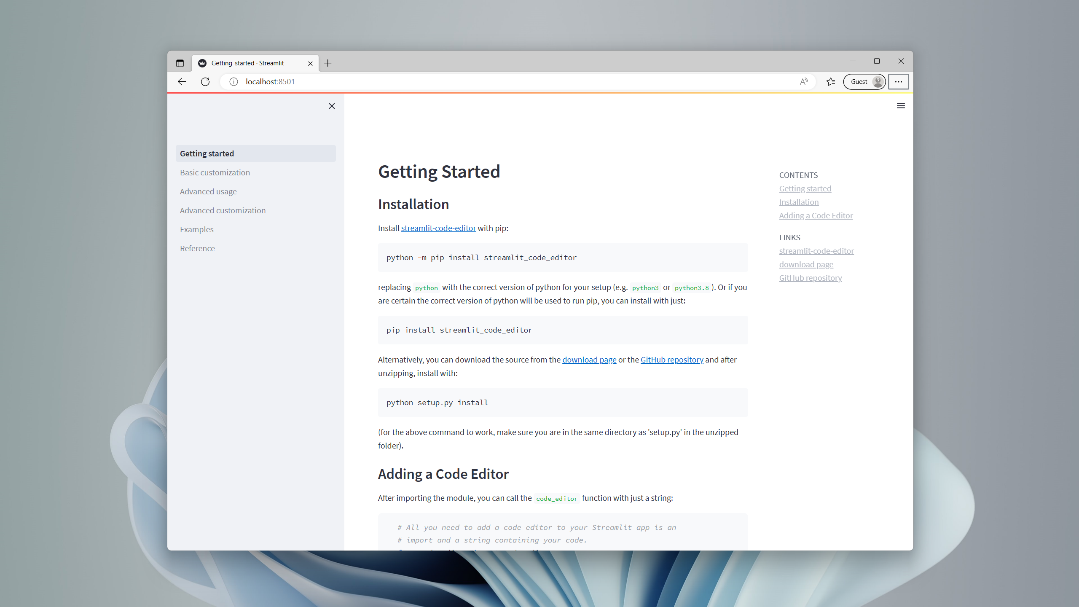1079x607 pixels.
Task: Open a new browser tab
Action: click(328, 63)
